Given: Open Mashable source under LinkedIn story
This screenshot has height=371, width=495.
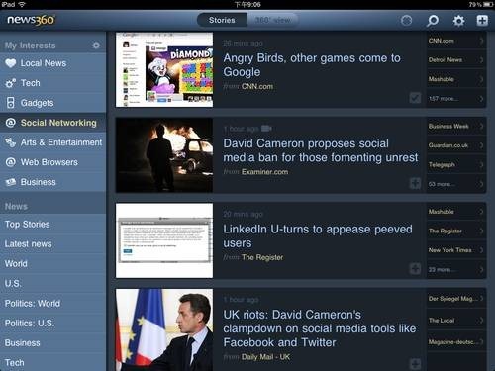Looking at the screenshot, I should coord(456,212).
